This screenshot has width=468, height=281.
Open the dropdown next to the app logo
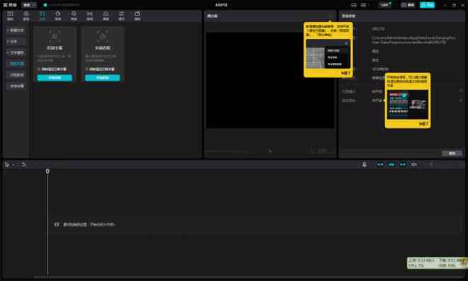pos(29,5)
